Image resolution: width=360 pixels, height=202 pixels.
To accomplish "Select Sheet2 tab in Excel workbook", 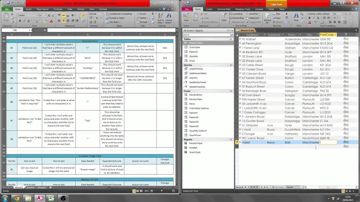I will click(x=30, y=187).
